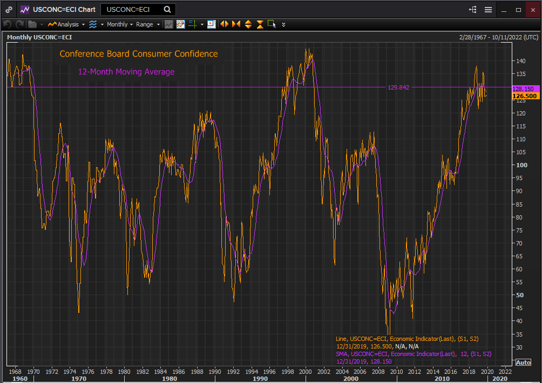Viewport: 542px width, 383px height.
Task: Click the Auto scale button
Action: [x=523, y=362]
